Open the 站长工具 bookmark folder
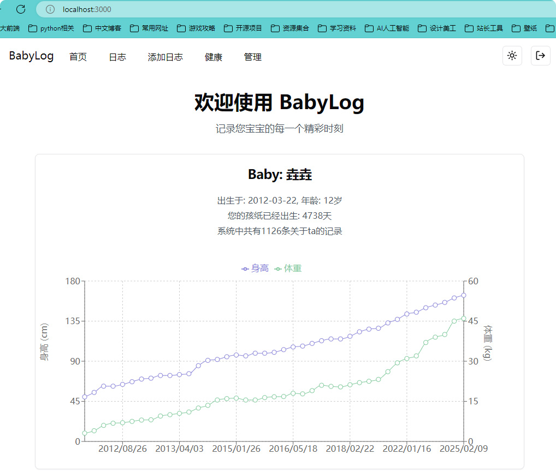The width and height of the screenshot is (556, 472). point(484,28)
